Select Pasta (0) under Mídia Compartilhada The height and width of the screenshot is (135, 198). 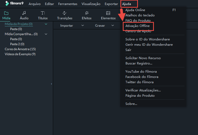coord(16,39)
